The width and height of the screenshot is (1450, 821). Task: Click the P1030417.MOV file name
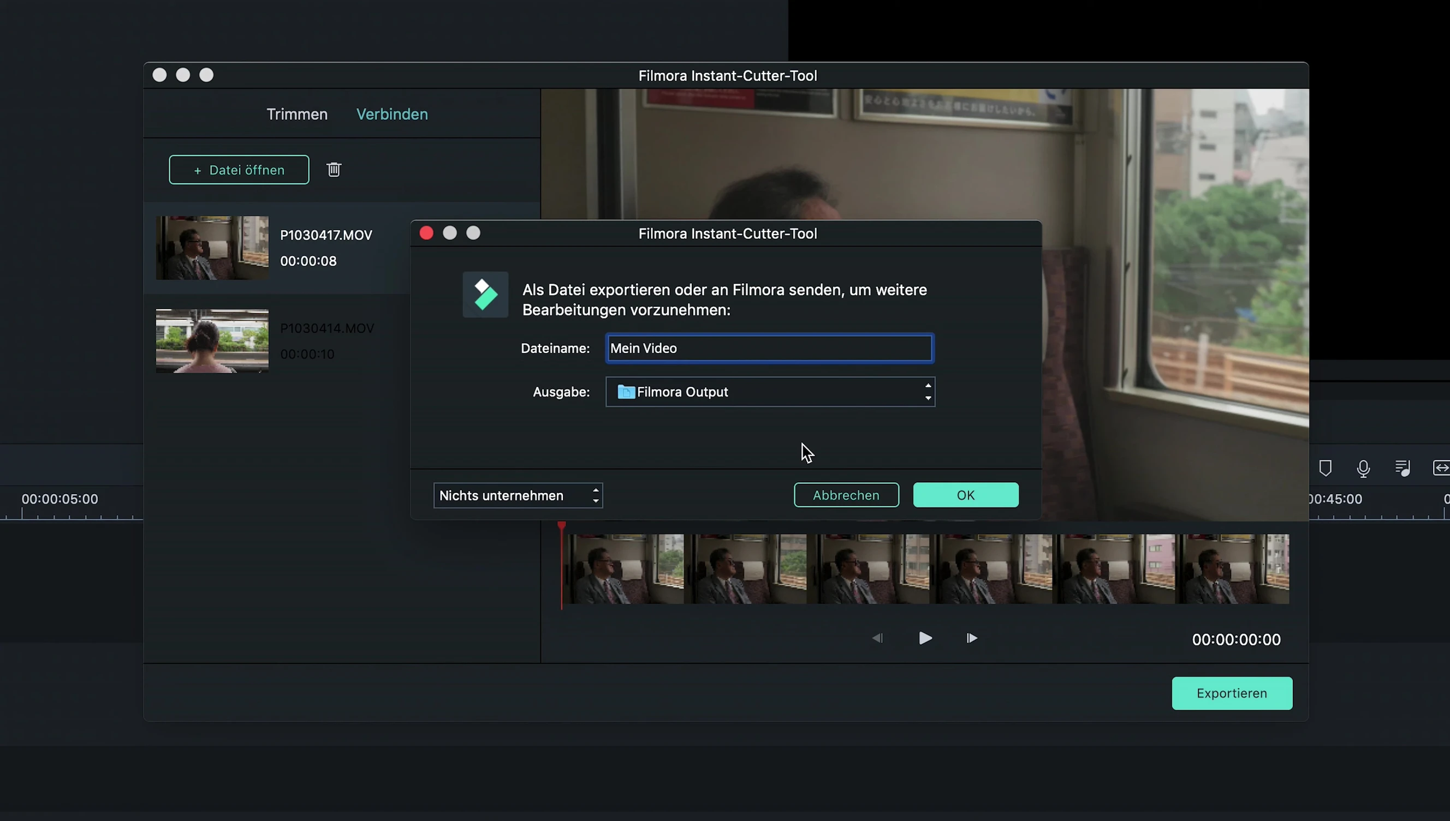[x=326, y=235]
